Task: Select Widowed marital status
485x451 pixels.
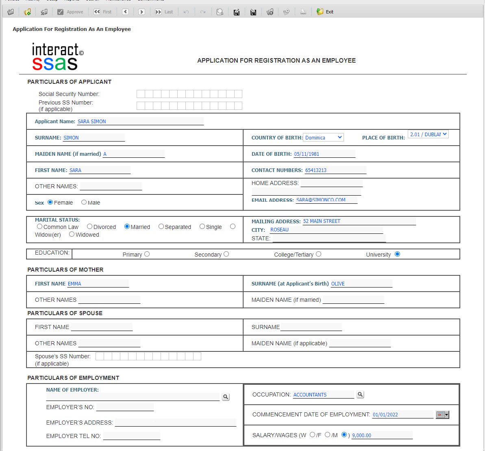Action: tap(72, 234)
